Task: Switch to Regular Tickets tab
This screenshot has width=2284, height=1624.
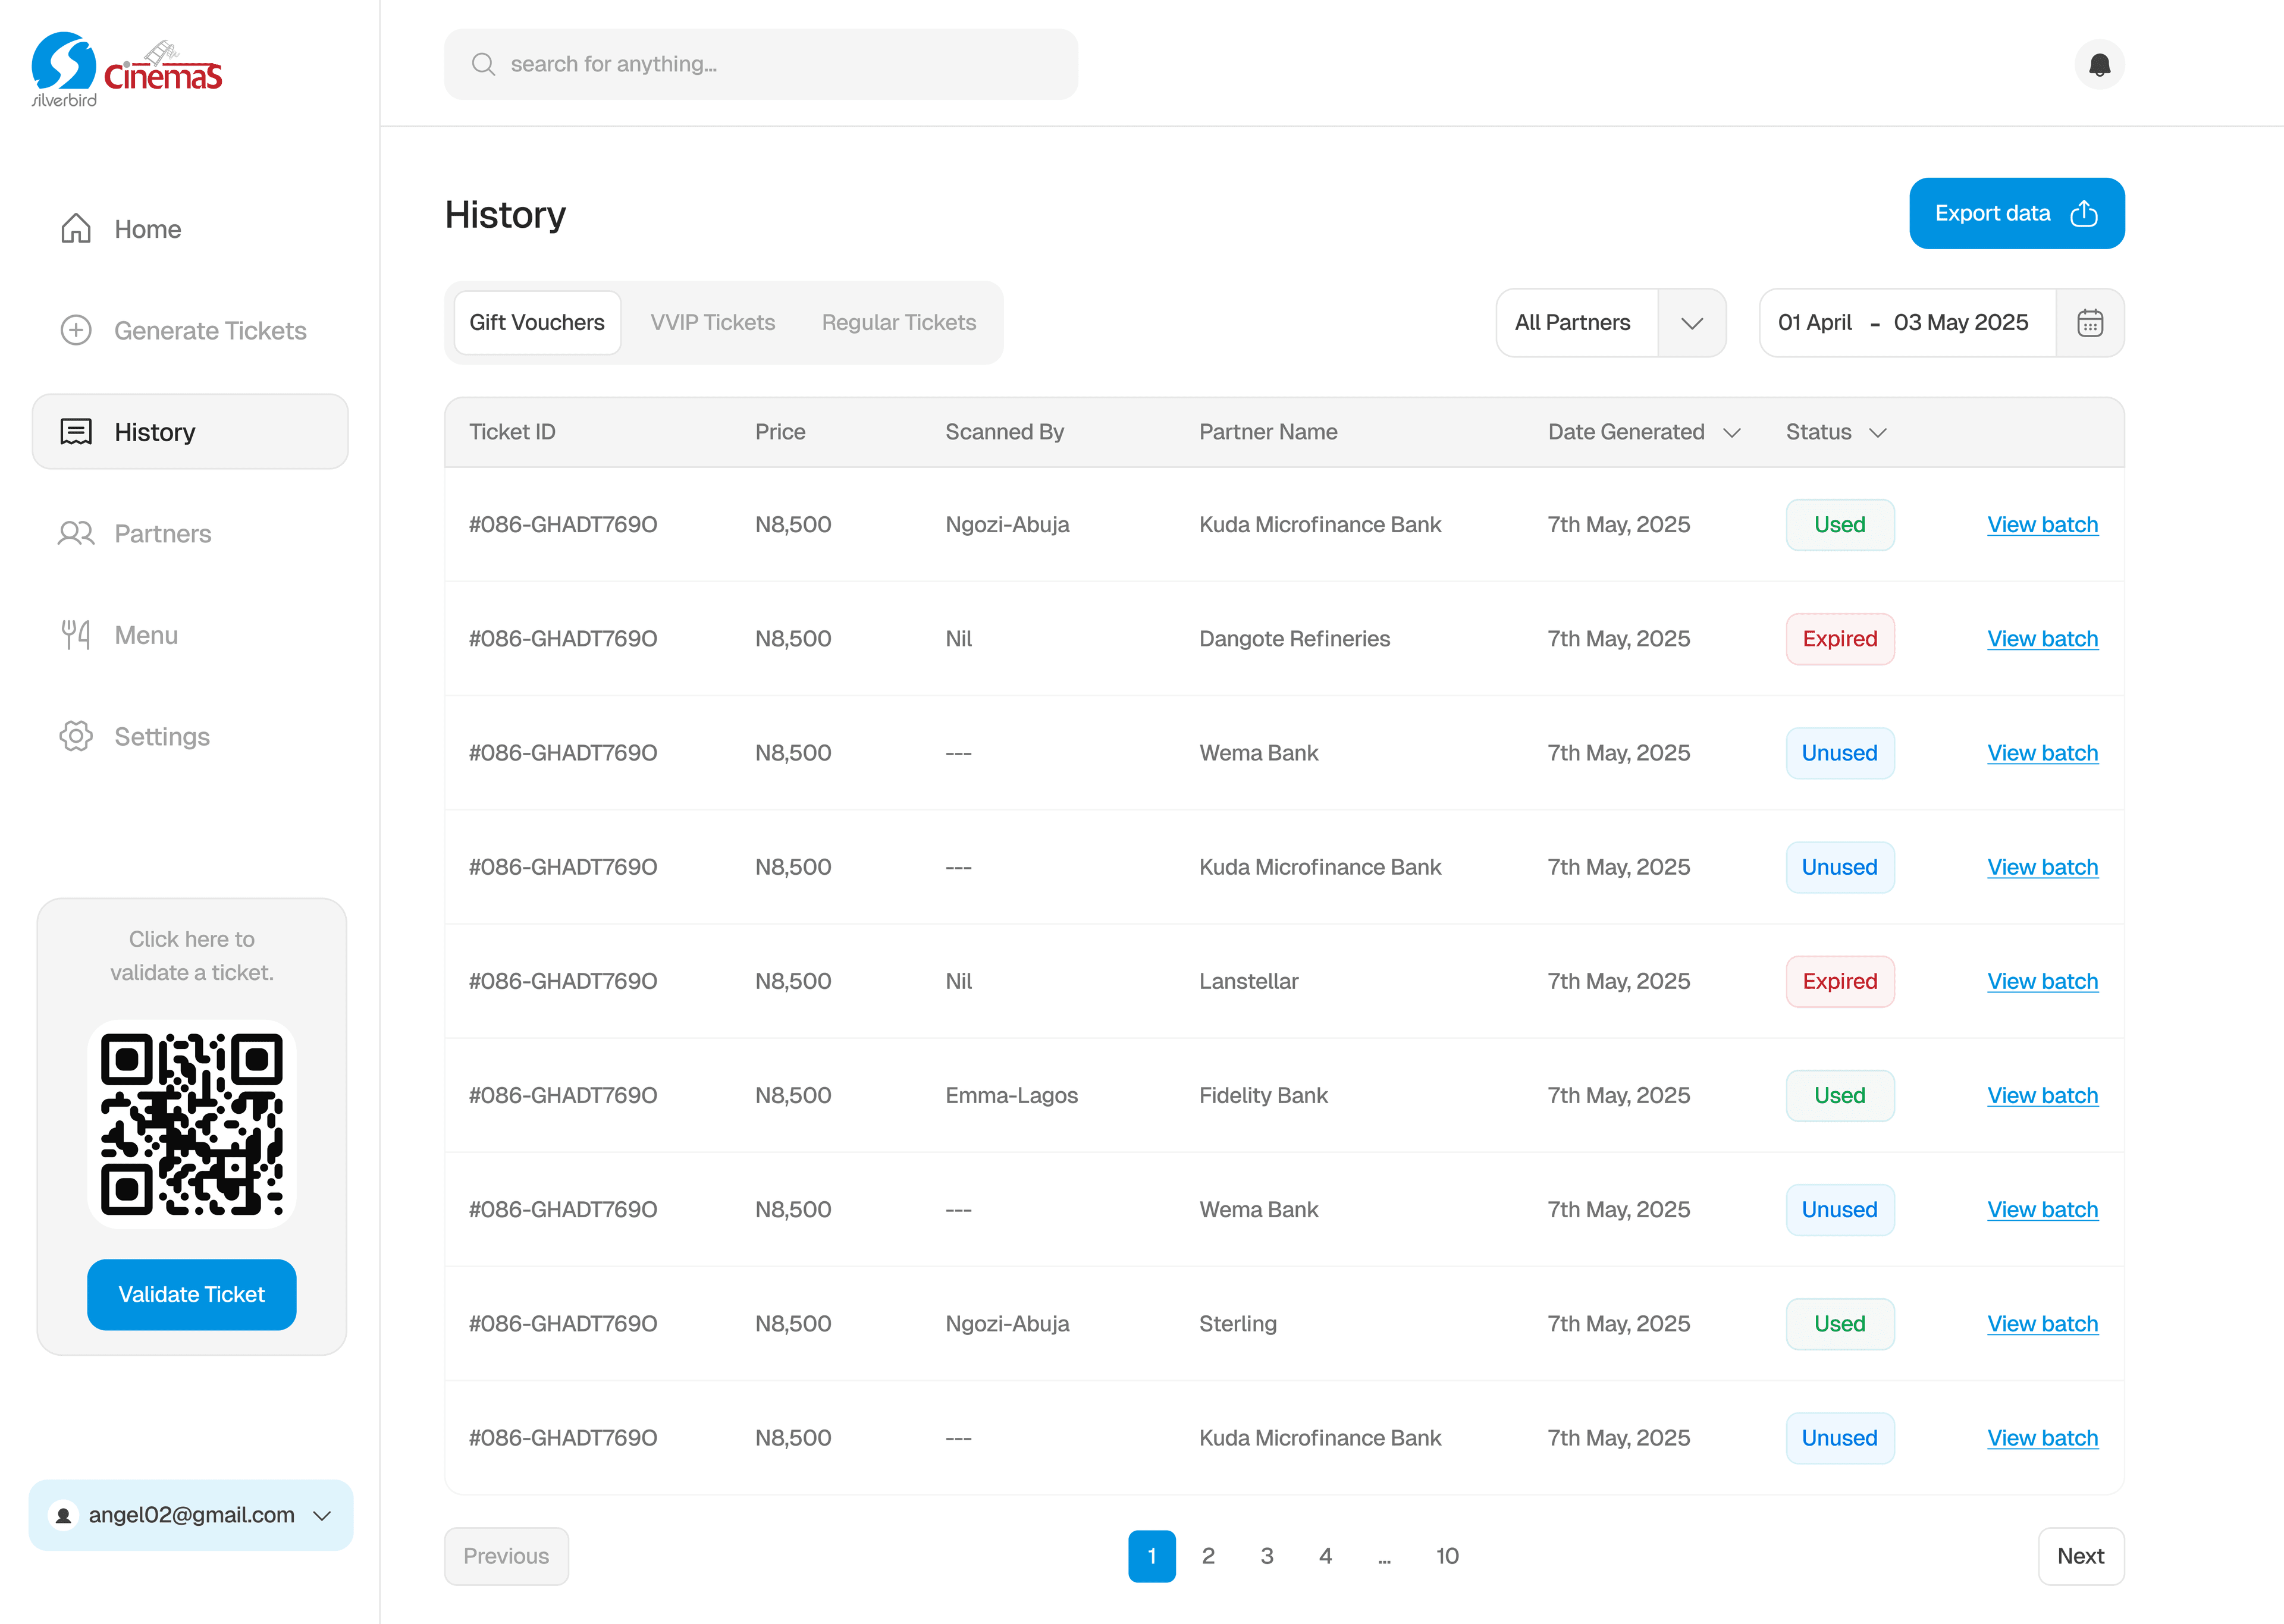Action: [x=899, y=322]
